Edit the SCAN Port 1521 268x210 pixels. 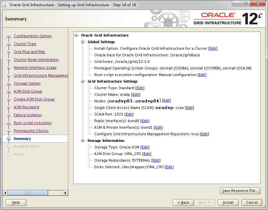(x=129, y=114)
